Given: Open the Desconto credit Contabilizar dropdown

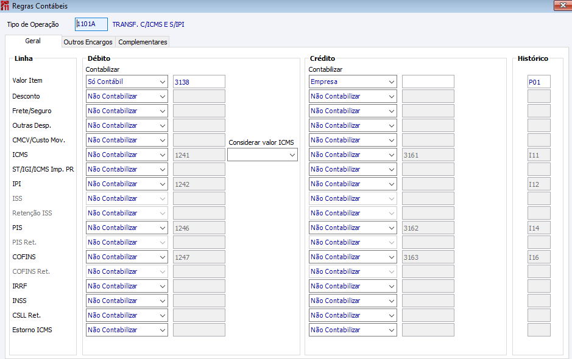Looking at the screenshot, I should 353,96.
